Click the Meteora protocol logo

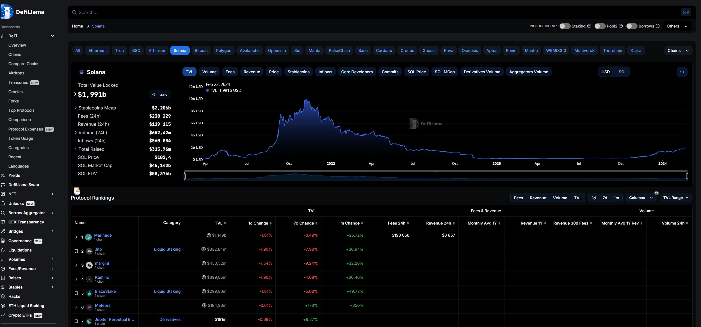click(89, 307)
